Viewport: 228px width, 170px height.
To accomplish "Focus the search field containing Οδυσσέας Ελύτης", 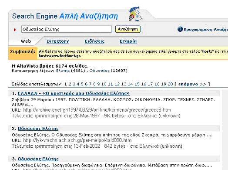I will click(67, 29).
